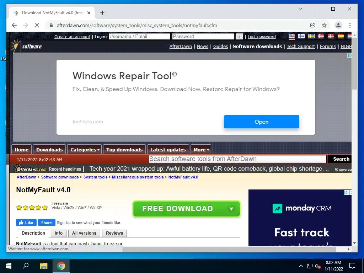The image size is (364, 273).
Task: View site security lock info
Action: (x=51, y=25)
